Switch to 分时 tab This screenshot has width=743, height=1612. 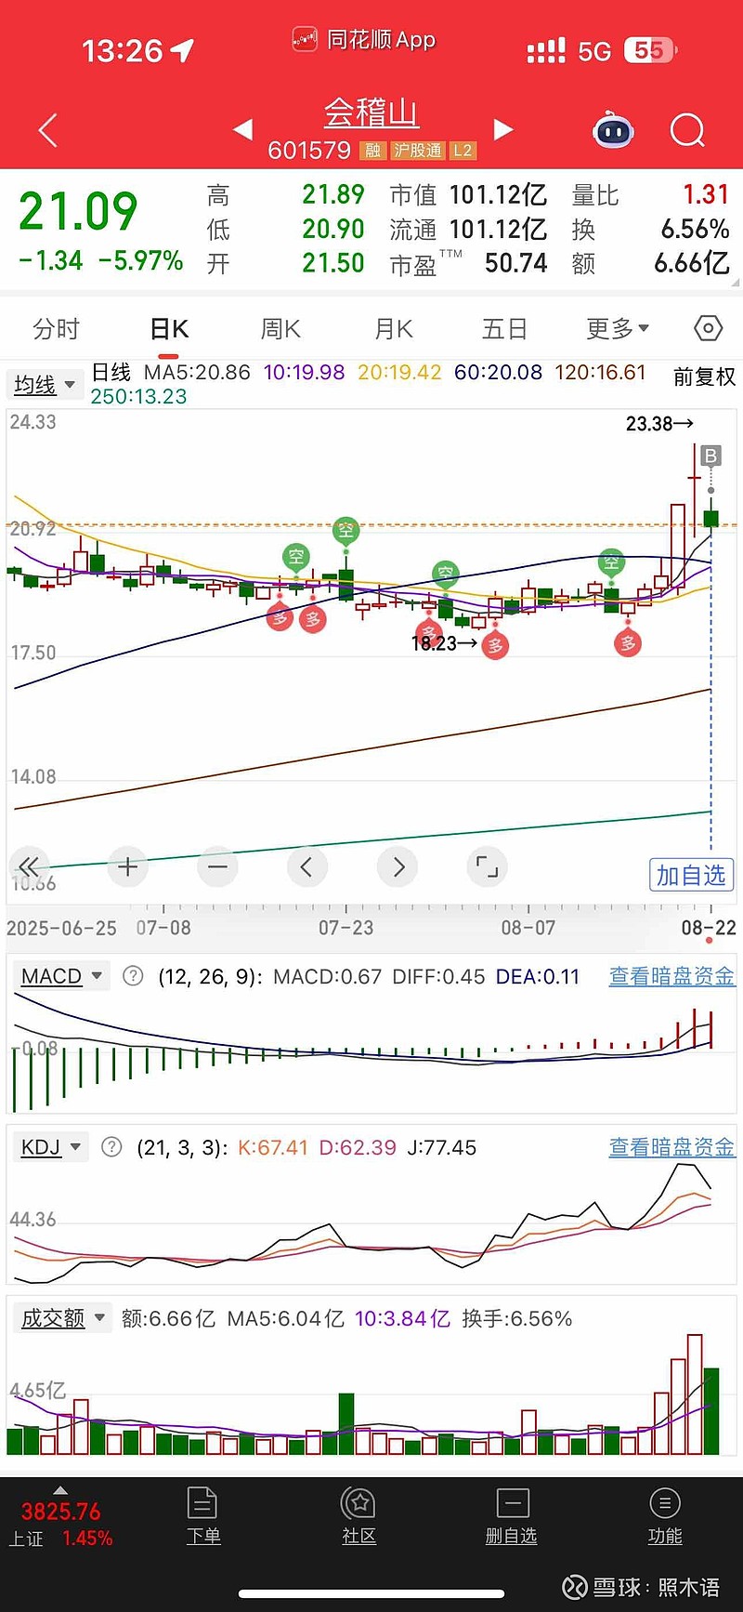56,328
